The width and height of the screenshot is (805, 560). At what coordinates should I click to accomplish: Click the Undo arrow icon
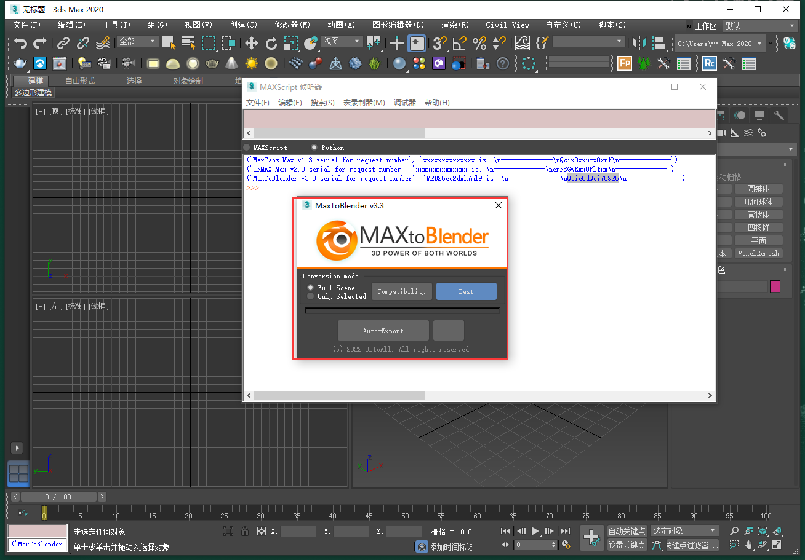[21, 43]
